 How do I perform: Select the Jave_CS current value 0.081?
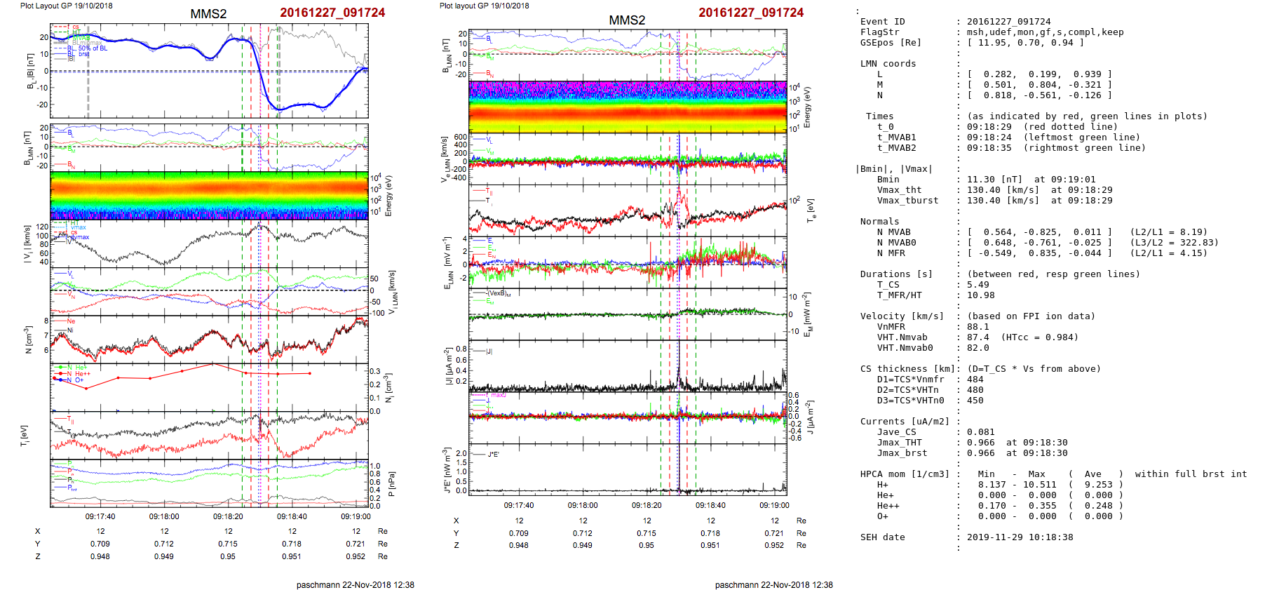[x=980, y=432]
